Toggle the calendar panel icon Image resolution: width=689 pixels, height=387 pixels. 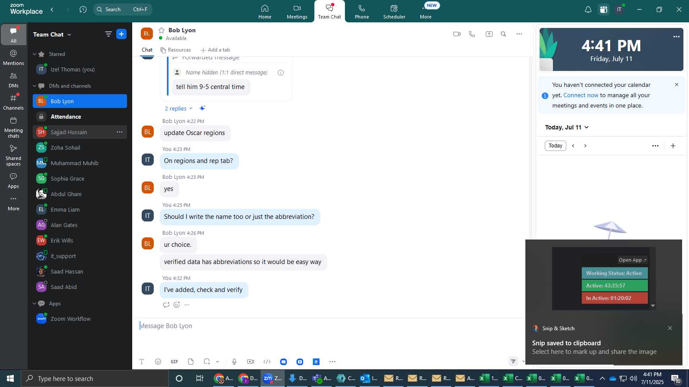point(604,9)
